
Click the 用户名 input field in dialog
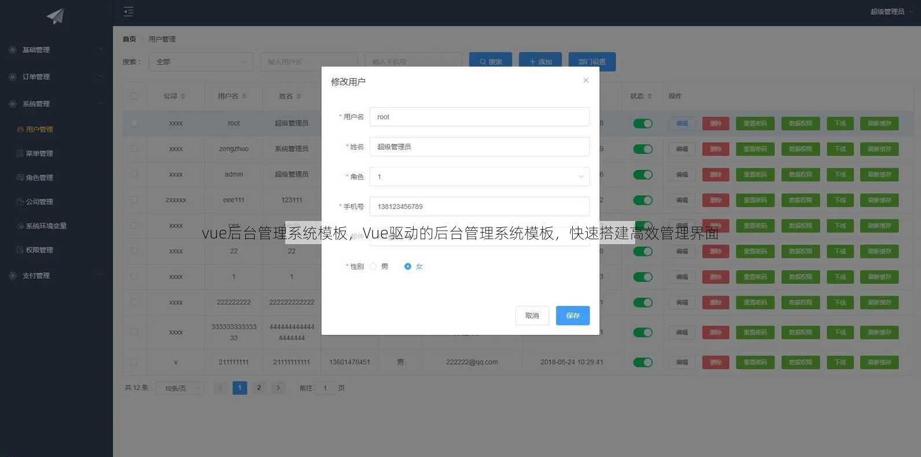480,116
